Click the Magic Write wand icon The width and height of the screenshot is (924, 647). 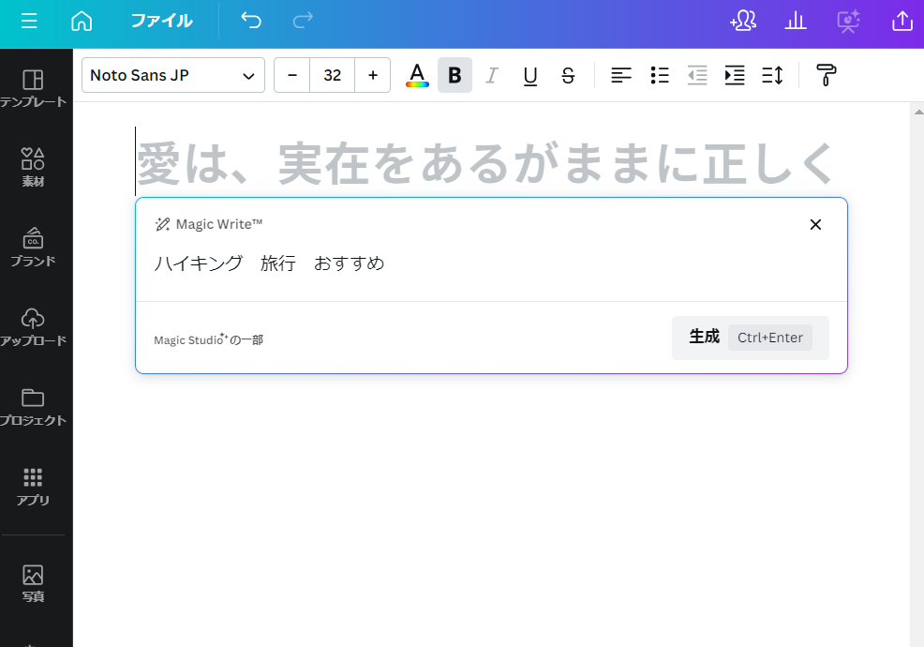click(x=162, y=224)
